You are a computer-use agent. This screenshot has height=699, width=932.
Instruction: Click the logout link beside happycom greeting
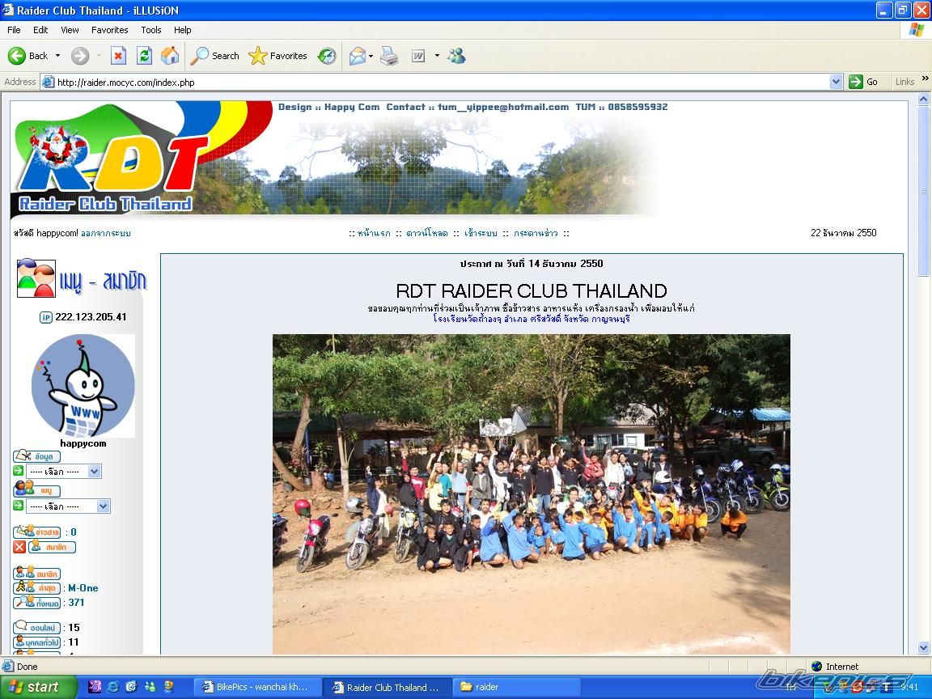pos(105,233)
